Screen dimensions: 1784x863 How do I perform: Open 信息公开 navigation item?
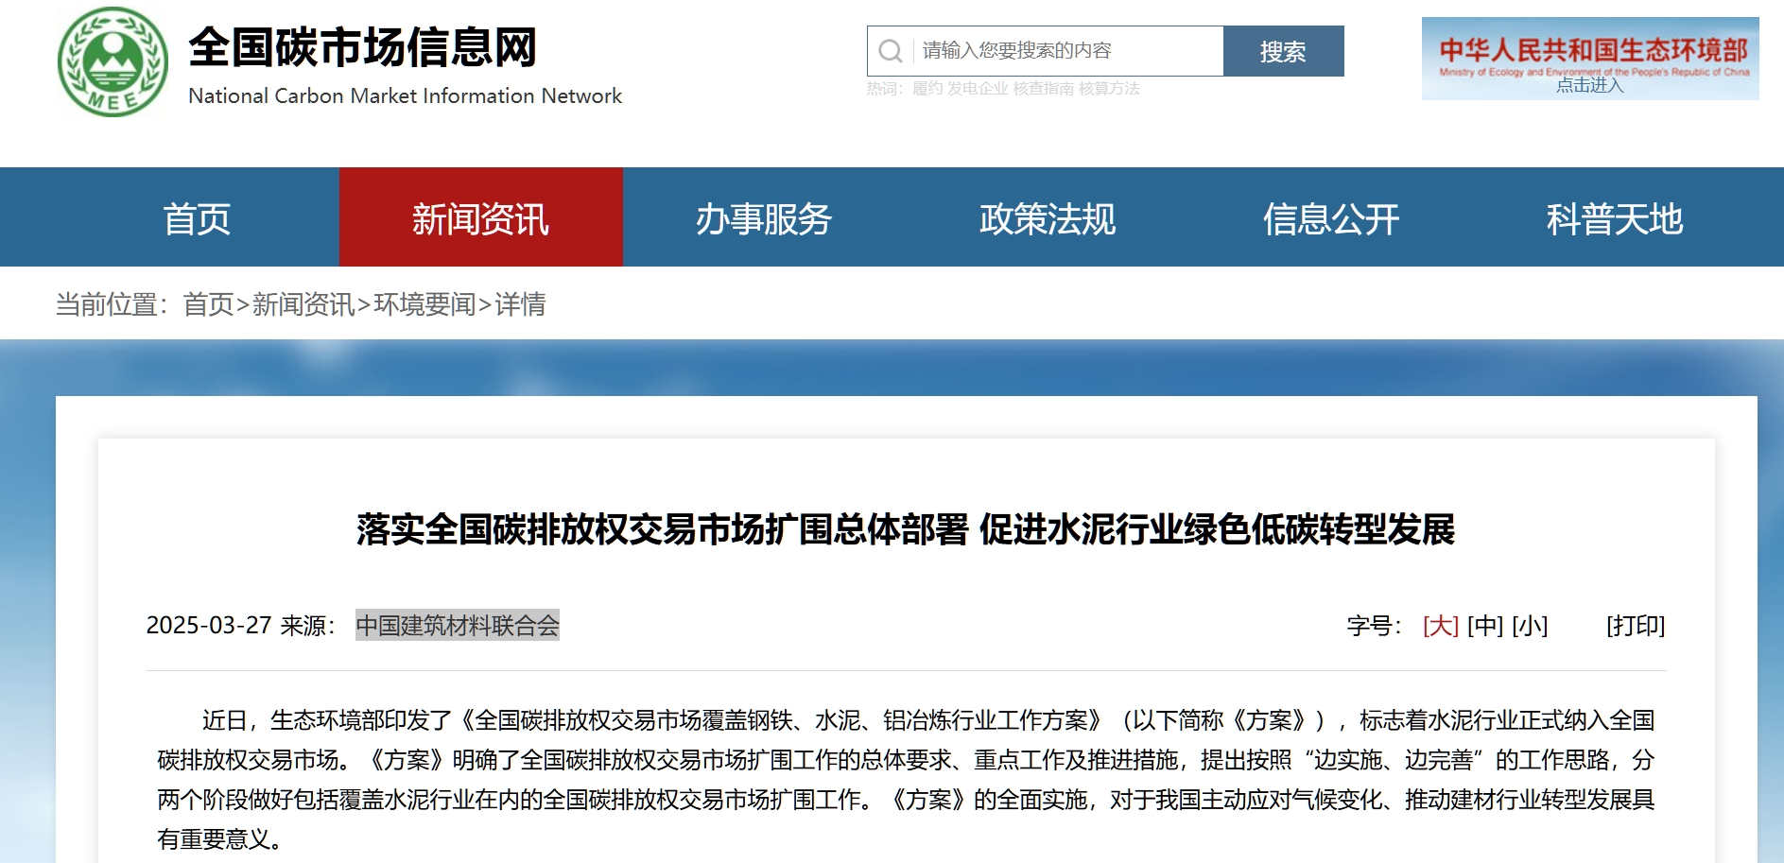coord(1331,218)
